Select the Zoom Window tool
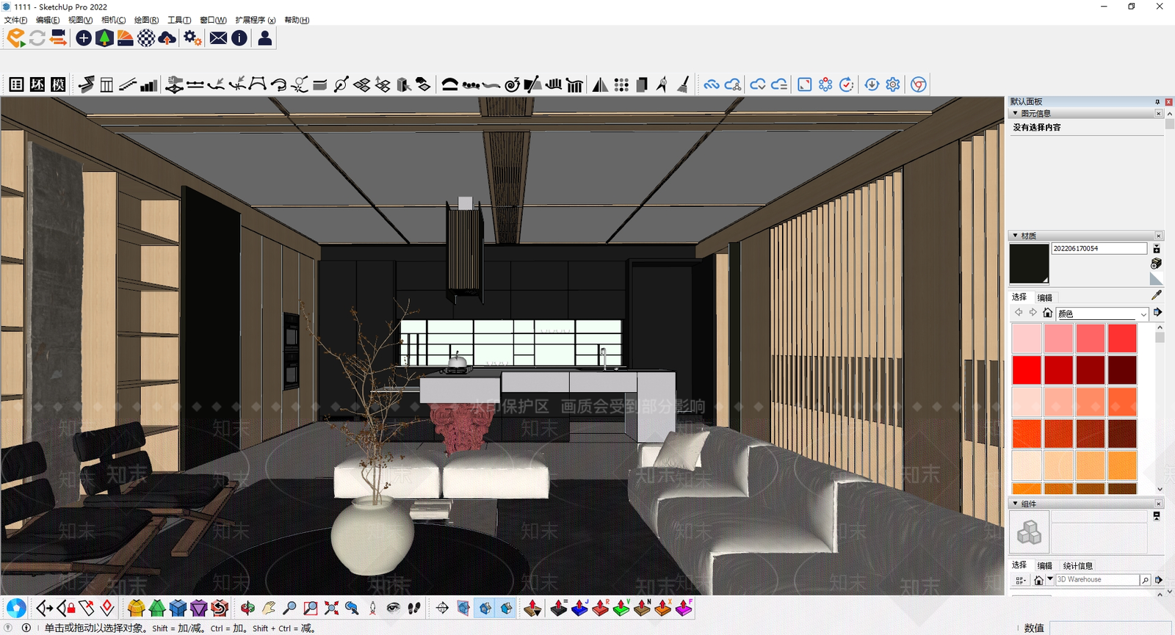1175x635 pixels. (311, 608)
